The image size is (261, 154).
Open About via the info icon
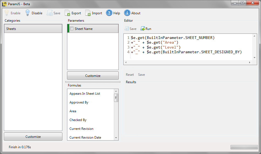coord(127,13)
